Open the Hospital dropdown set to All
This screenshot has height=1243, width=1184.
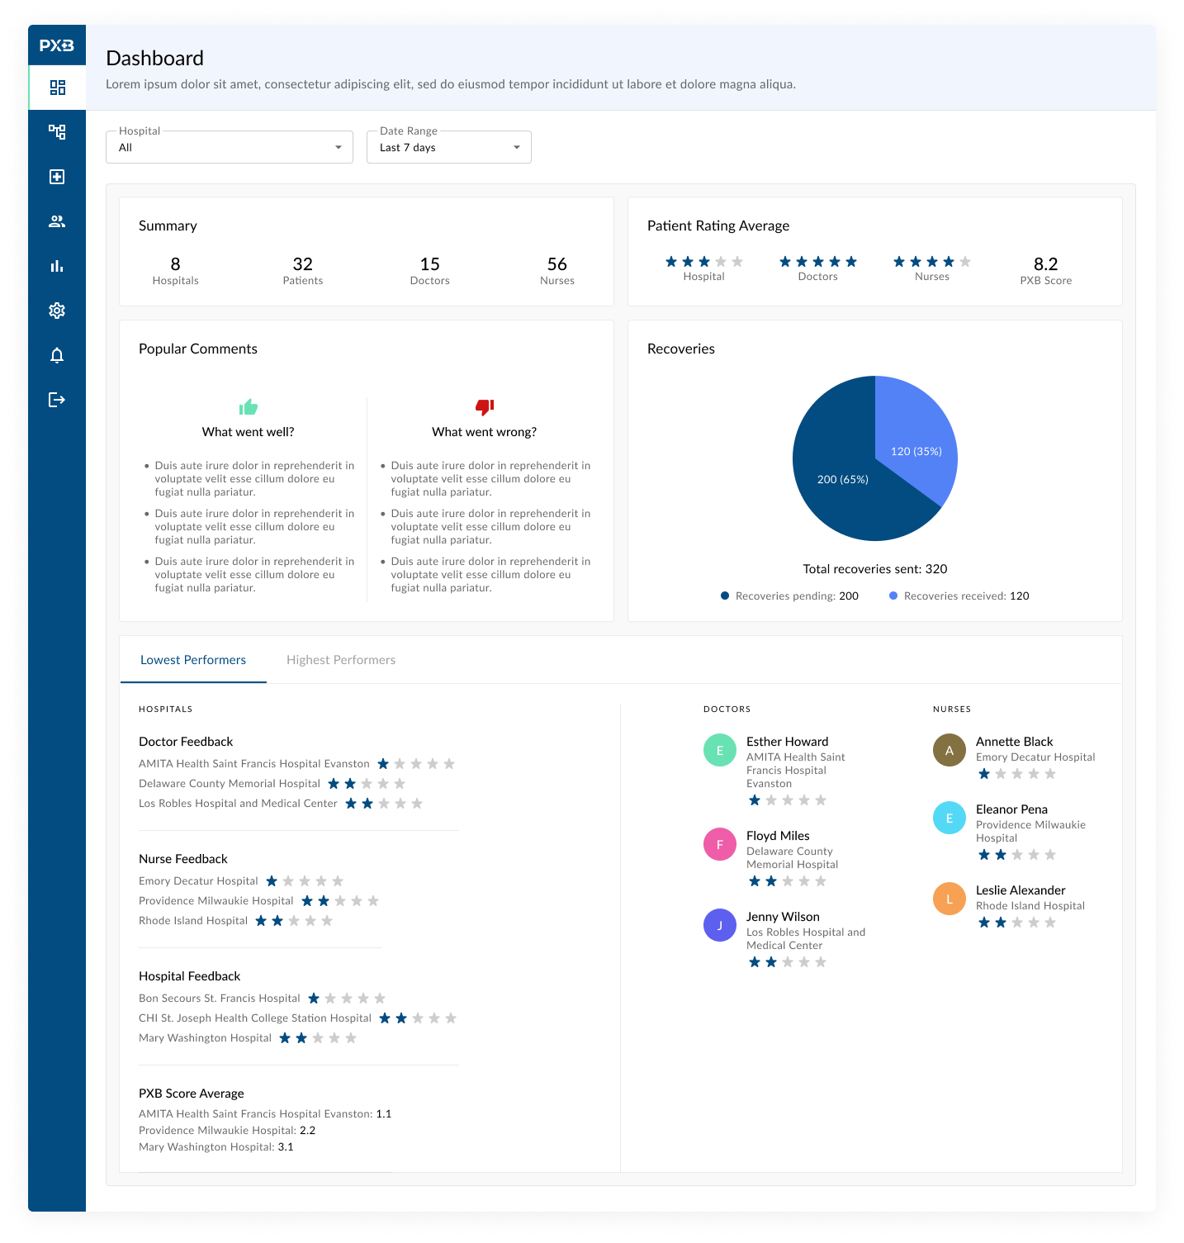coord(230,147)
